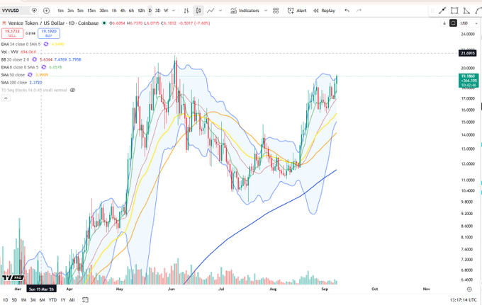The width and height of the screenshot is (482, 305).
Task: Select the curve drawing tool
Action: click(478, 11)
